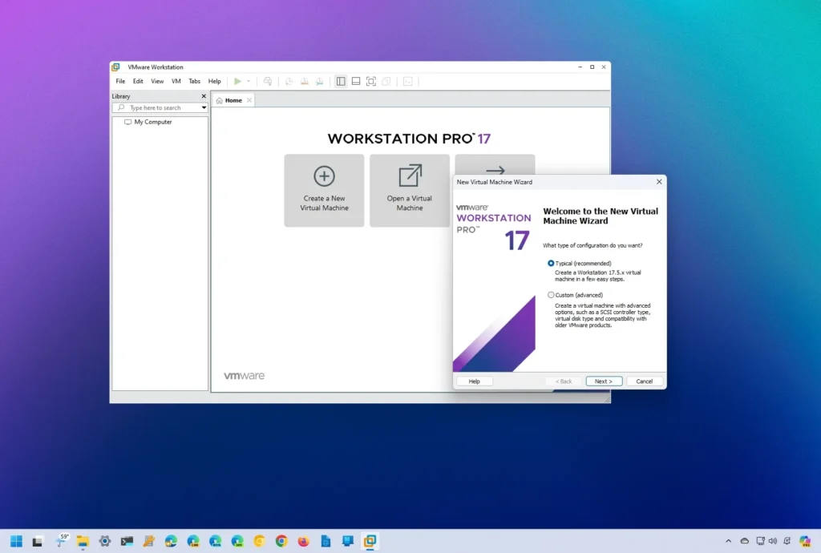Open the Tabs menu

[194, 81]
